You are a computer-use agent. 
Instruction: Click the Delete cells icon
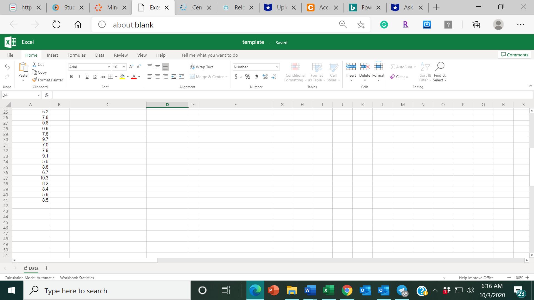365,67
